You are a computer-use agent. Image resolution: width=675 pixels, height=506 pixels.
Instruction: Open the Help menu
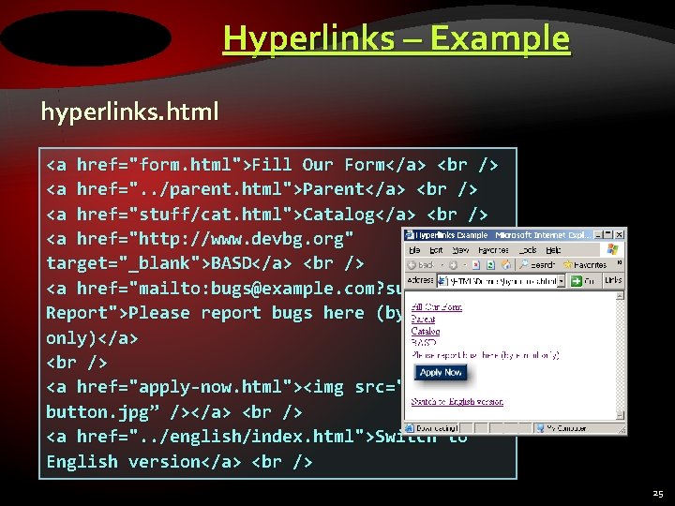tap(553, 250)
